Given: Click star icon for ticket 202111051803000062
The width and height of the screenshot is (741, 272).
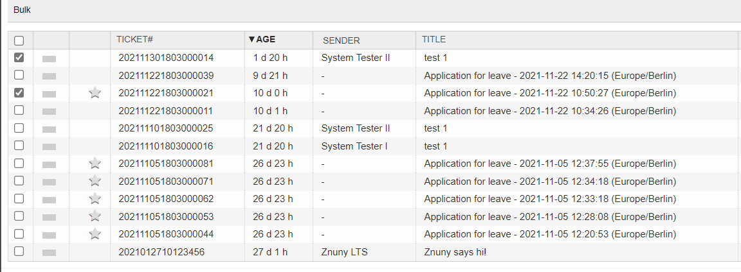Looking at the screenshot, I should click(x=95, y=198).
